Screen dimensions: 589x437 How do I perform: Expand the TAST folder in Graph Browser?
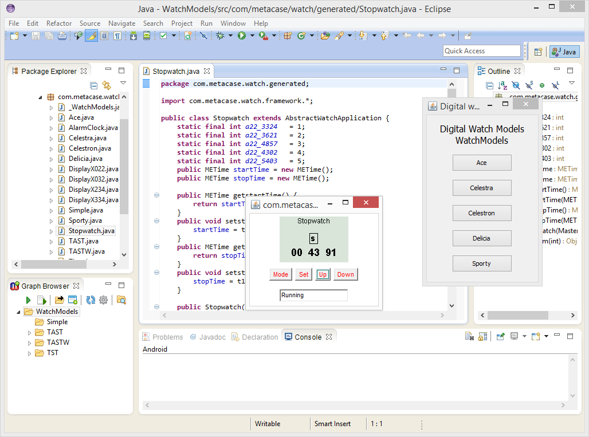[x=29, y=332]
